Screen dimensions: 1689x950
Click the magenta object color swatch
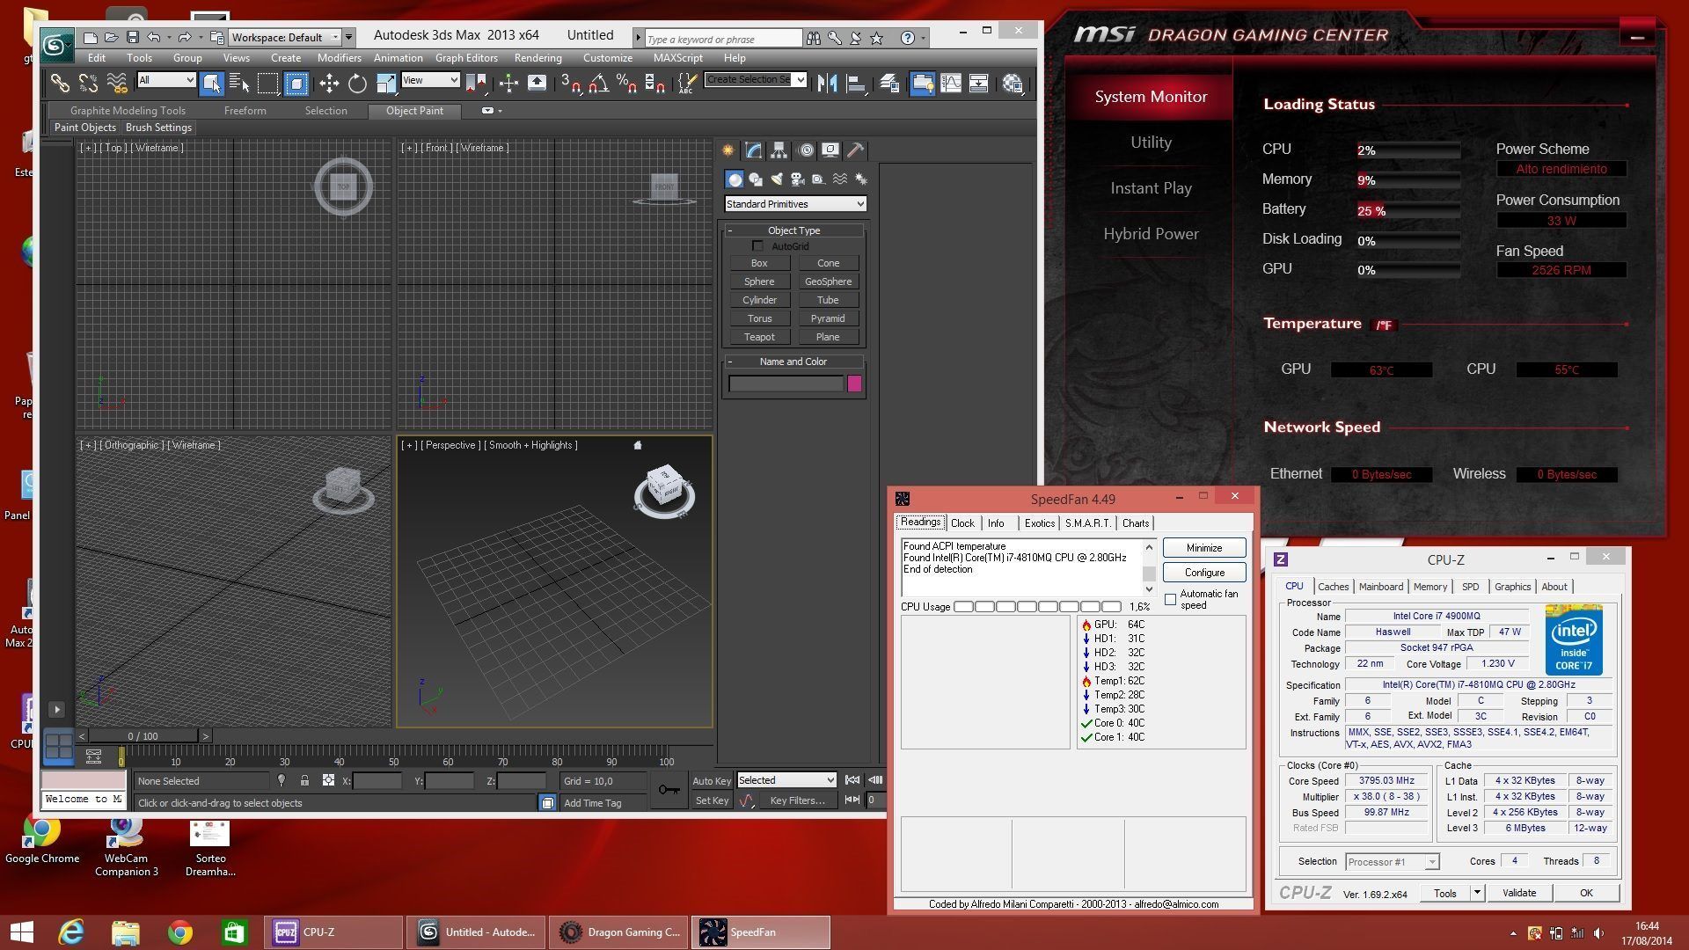click(x=854, y=384)
